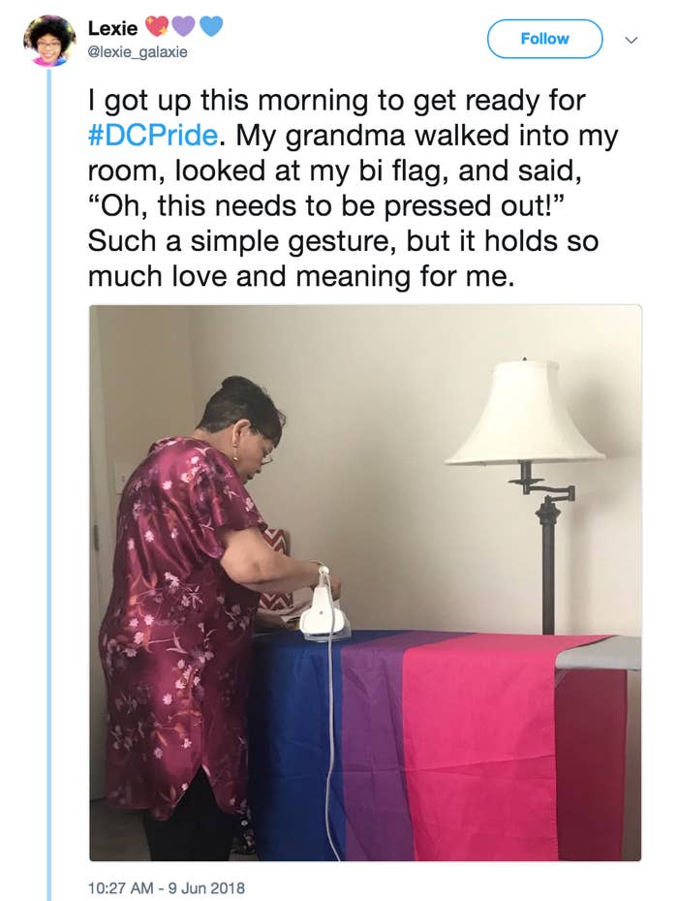678x901 pixels.
Task: Open the grandma ironing photo
Action: point(365,582)
